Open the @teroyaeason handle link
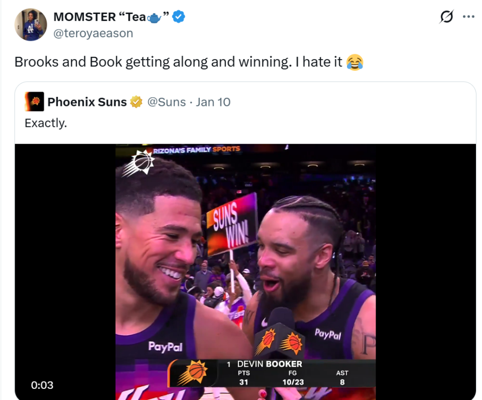The height and width of the screenshot is (400, 482). click(x=93, y=33)
